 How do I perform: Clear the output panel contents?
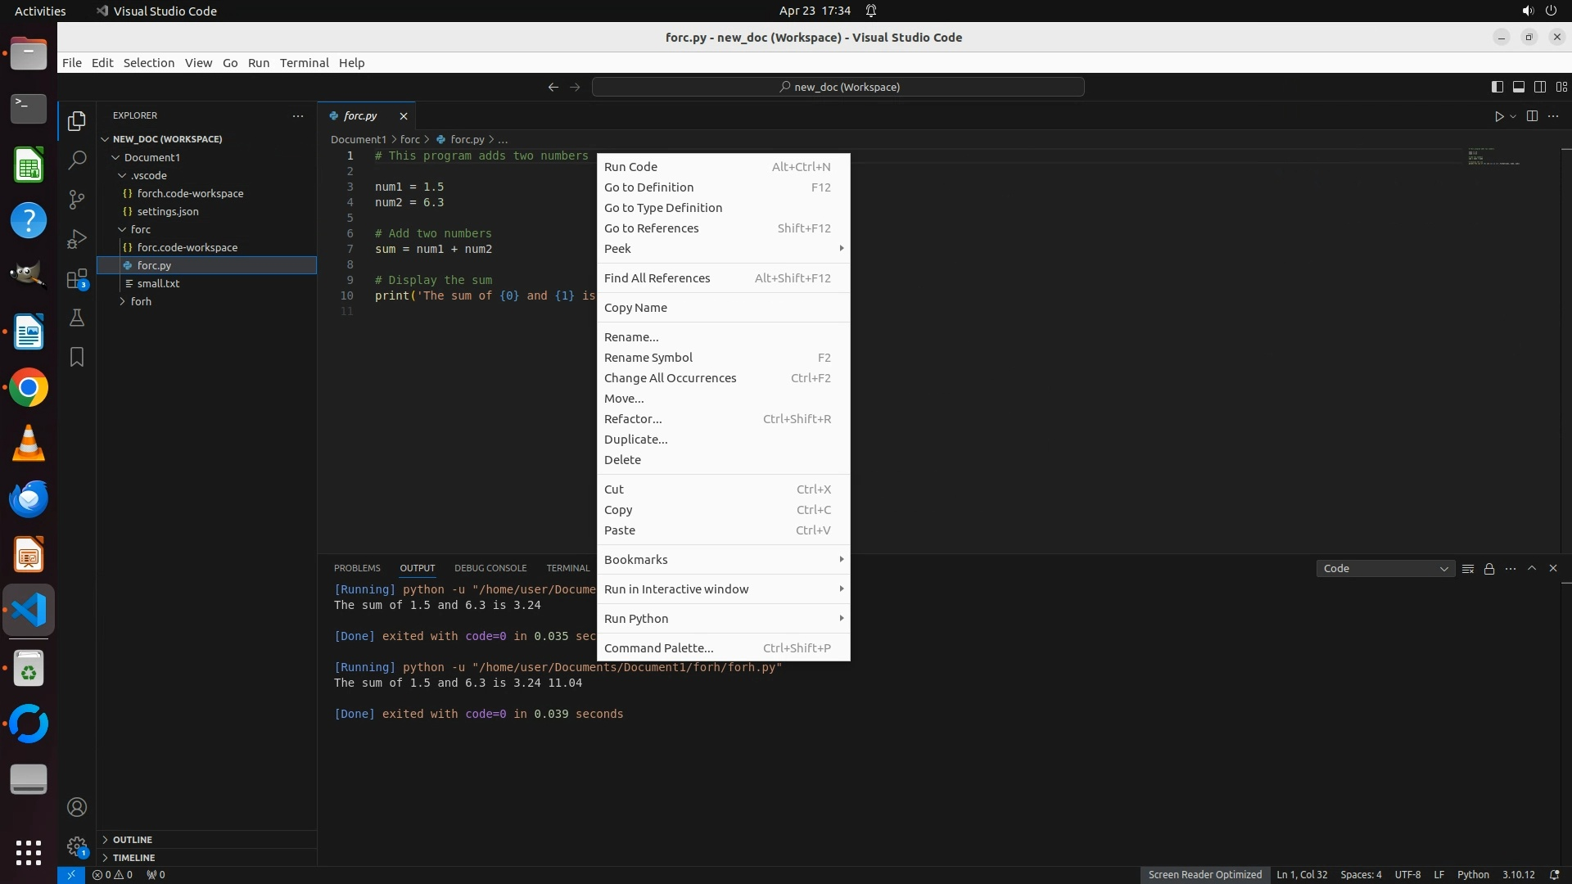point(1468,568)
